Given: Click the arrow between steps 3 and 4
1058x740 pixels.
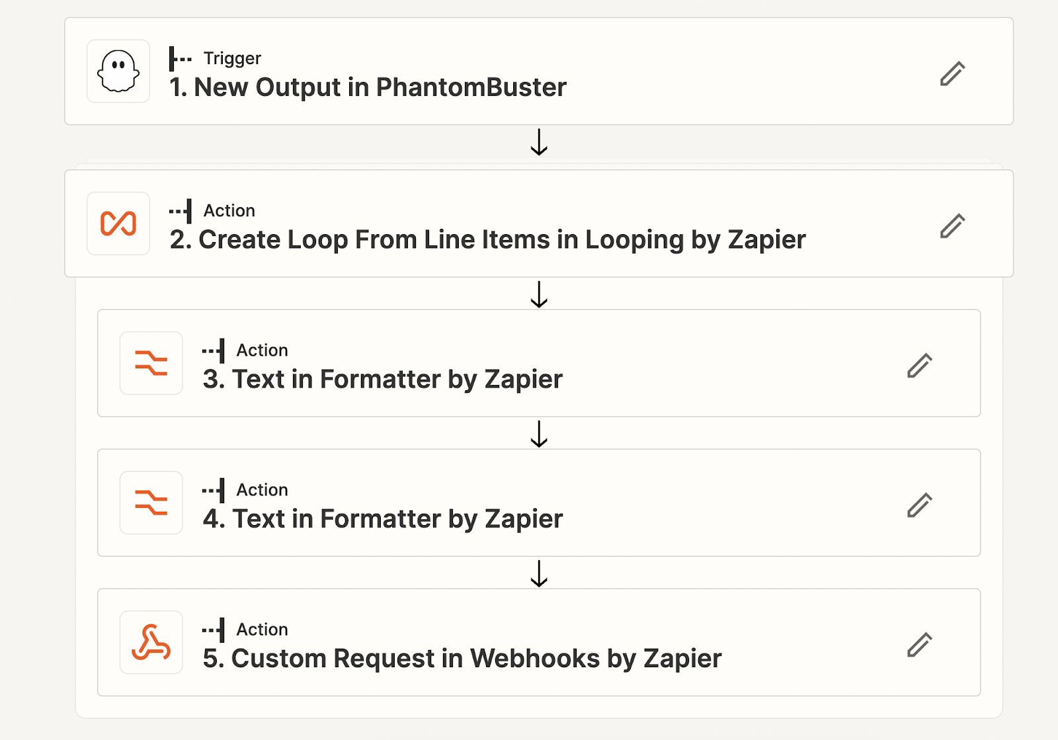Looking at the screenshot, I should (539, 434).
